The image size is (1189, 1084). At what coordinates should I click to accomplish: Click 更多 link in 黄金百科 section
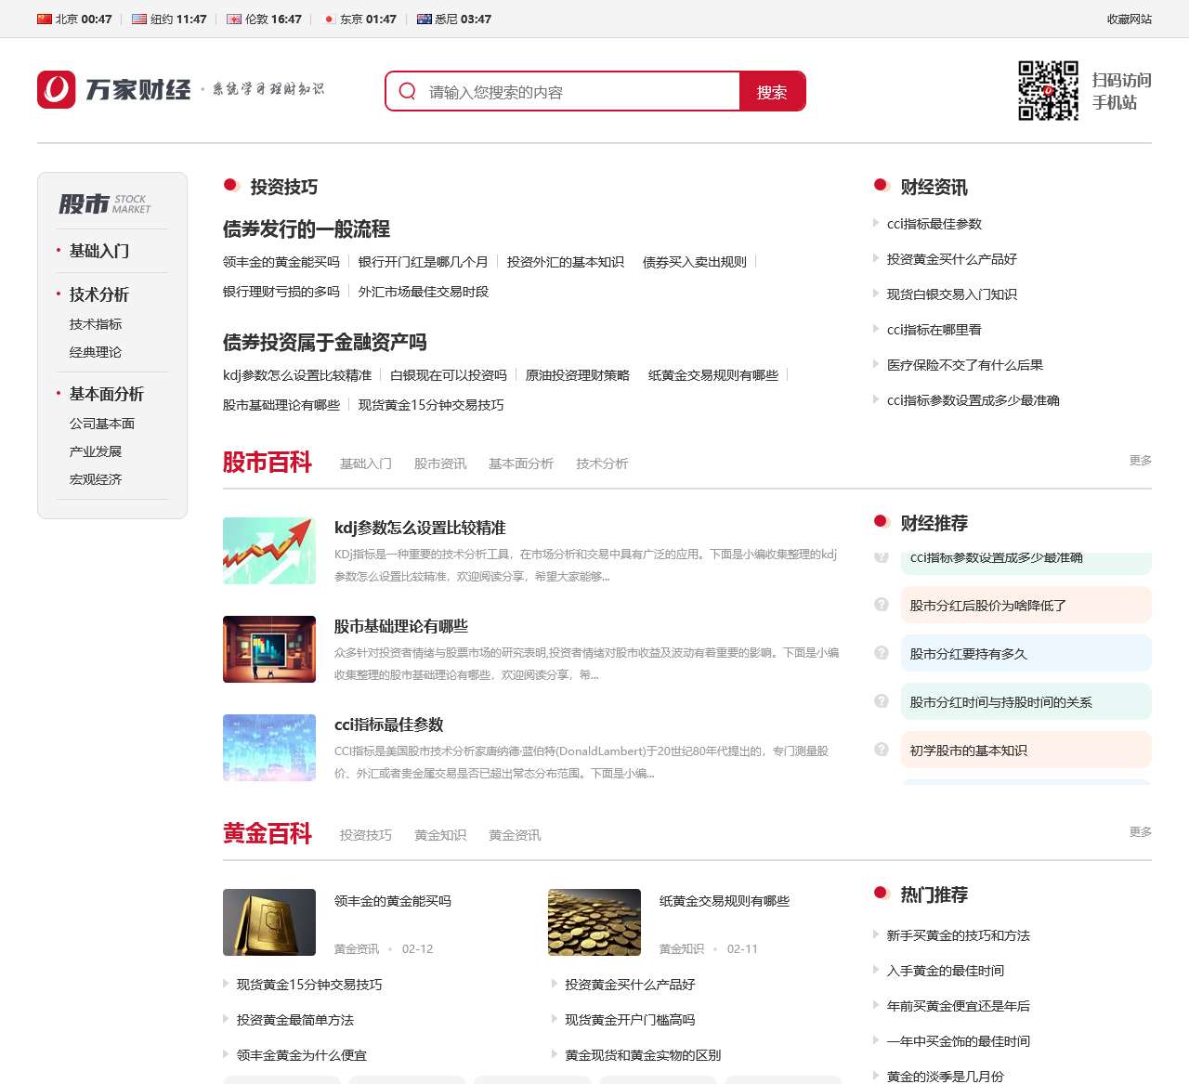point(1141,831)
